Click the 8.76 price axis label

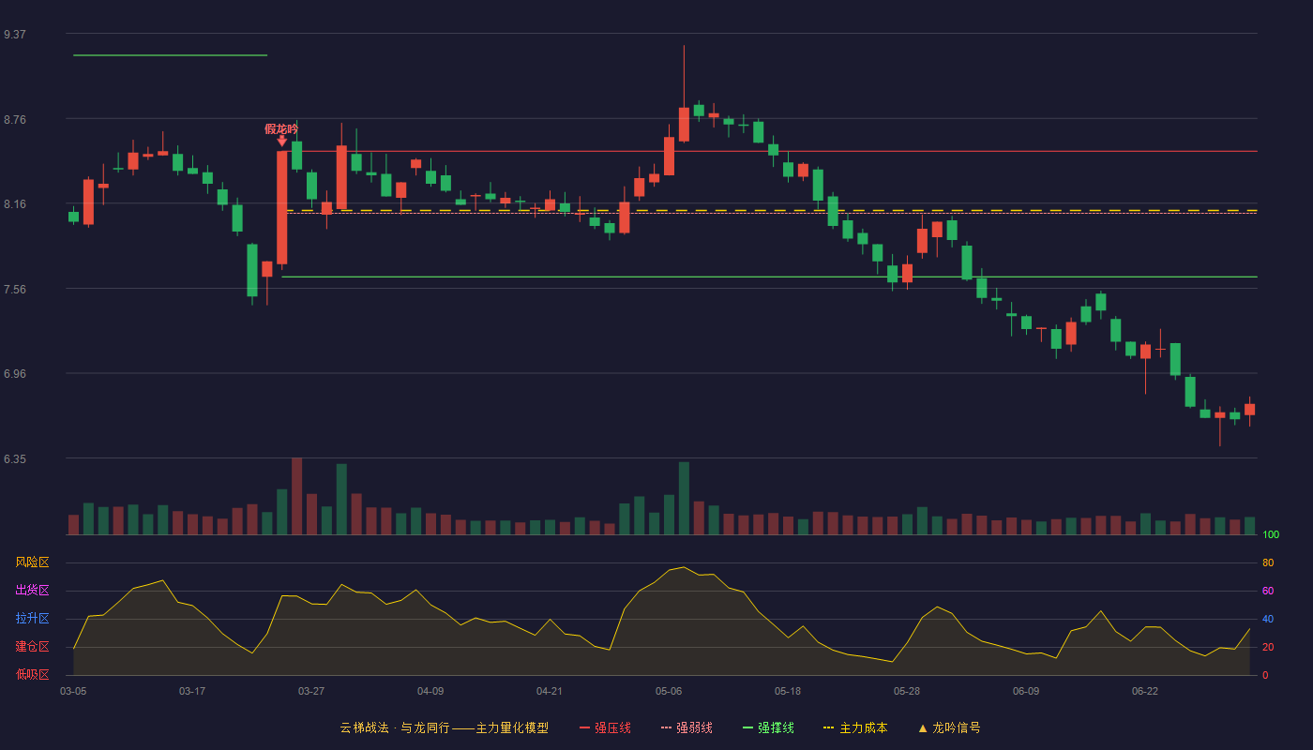[15, 119]
